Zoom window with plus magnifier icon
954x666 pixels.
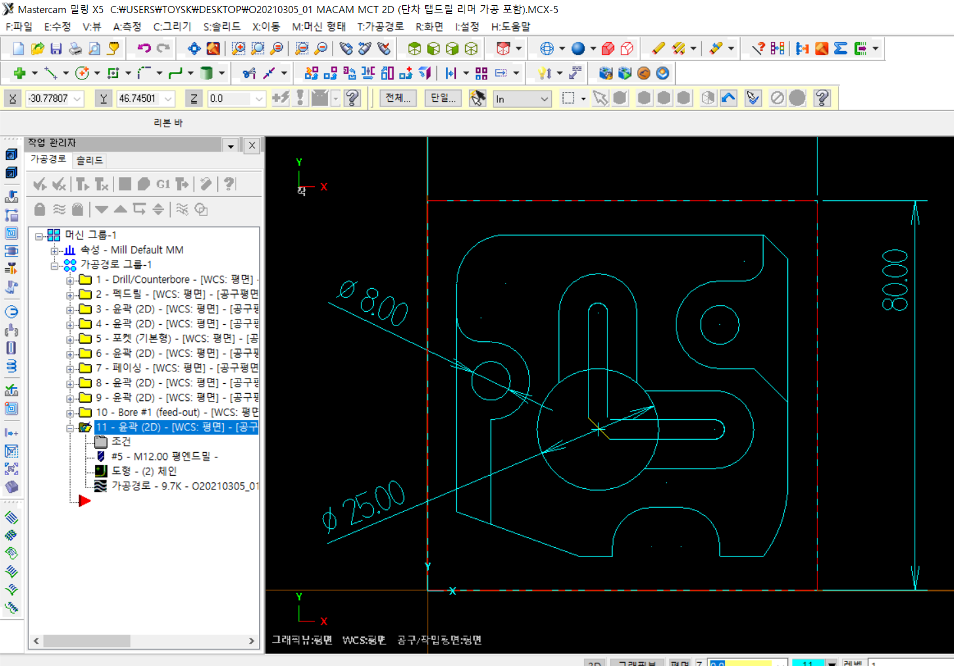point(239,49)
